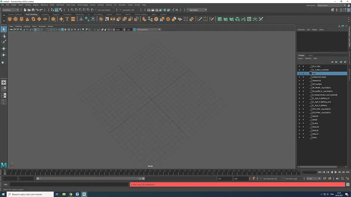This screenshot has height=197, width=351.
Task: Activate the Lasso select tool
Action: [x=4, y=36]
